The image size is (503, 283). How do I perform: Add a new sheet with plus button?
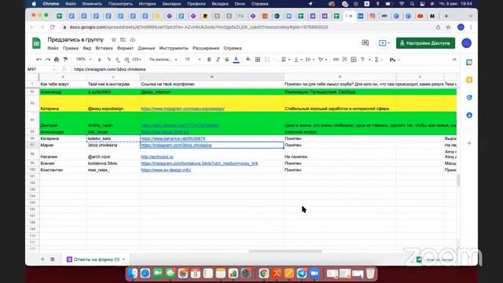tap(42, 259)
